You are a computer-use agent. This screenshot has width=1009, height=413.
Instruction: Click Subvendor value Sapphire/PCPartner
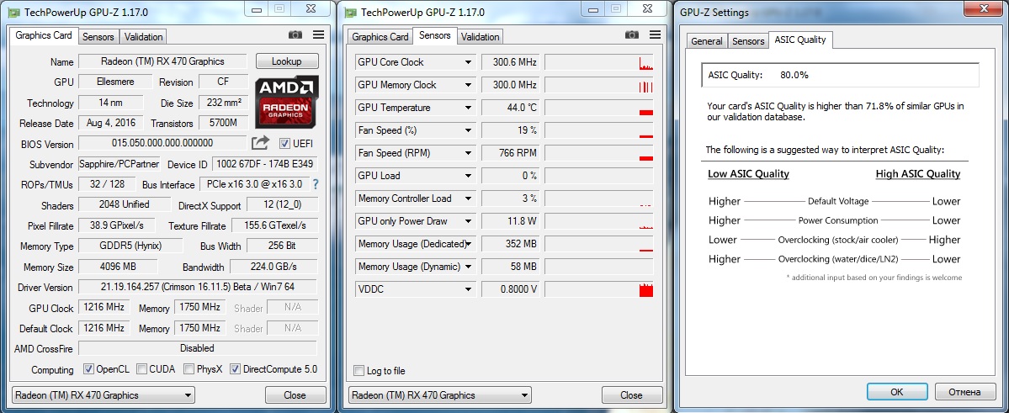tap(120, 164)
